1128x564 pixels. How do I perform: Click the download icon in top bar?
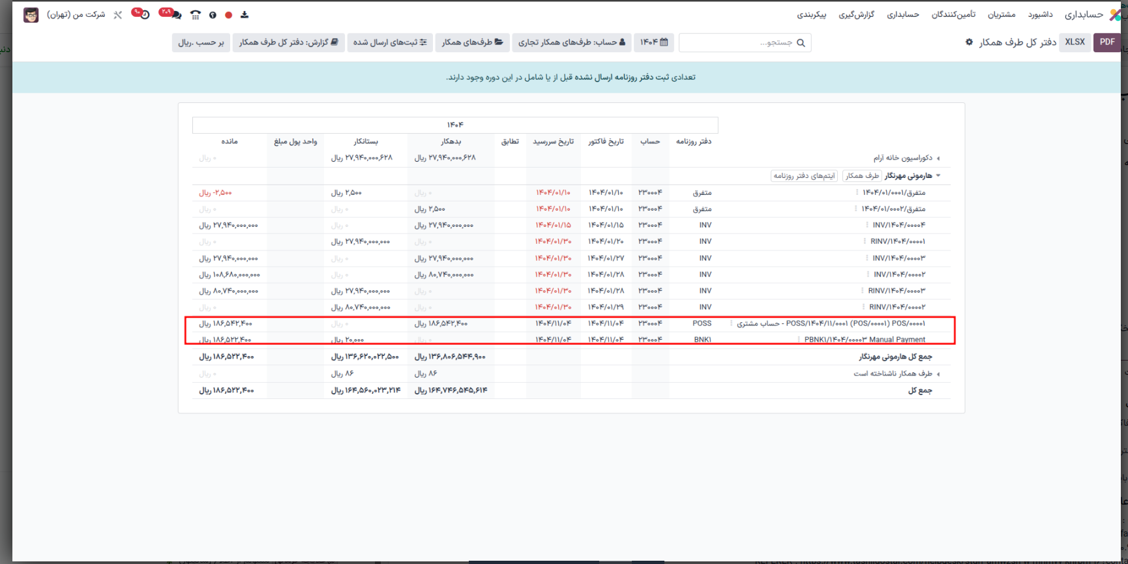245,14
